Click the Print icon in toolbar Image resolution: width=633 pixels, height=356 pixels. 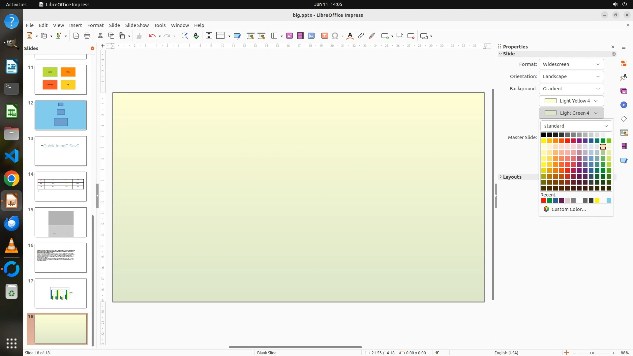[87, 36]
